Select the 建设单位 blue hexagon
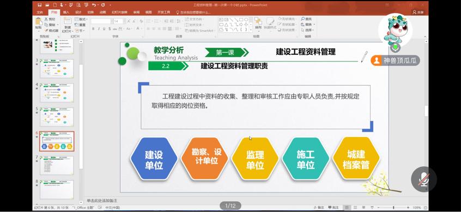 click(154, 159)
